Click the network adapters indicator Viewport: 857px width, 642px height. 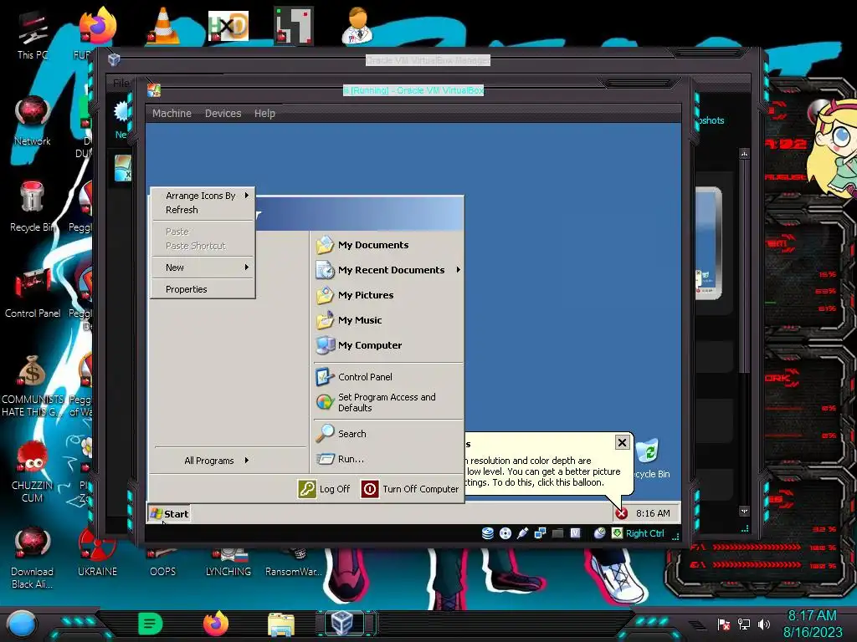click(540, 533)
